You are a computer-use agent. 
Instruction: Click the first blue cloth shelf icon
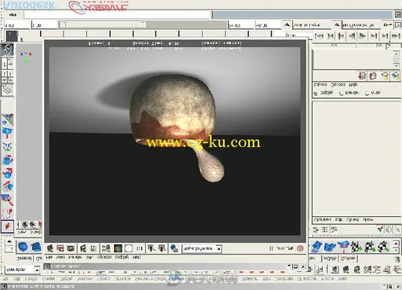pos(316,247)
